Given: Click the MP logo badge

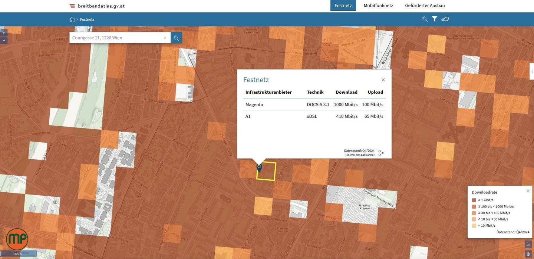Looking at the screenshot, I should point(17,239).
